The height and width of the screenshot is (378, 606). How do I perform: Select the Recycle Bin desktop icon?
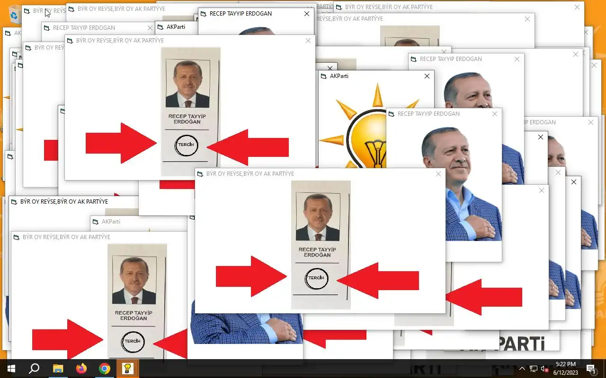click(x=15, y=14)
